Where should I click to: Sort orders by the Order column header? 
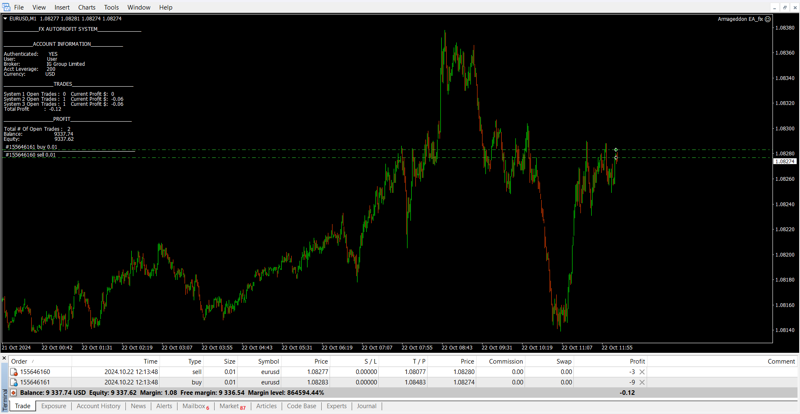pyautogui.click(x=19, y=362)
